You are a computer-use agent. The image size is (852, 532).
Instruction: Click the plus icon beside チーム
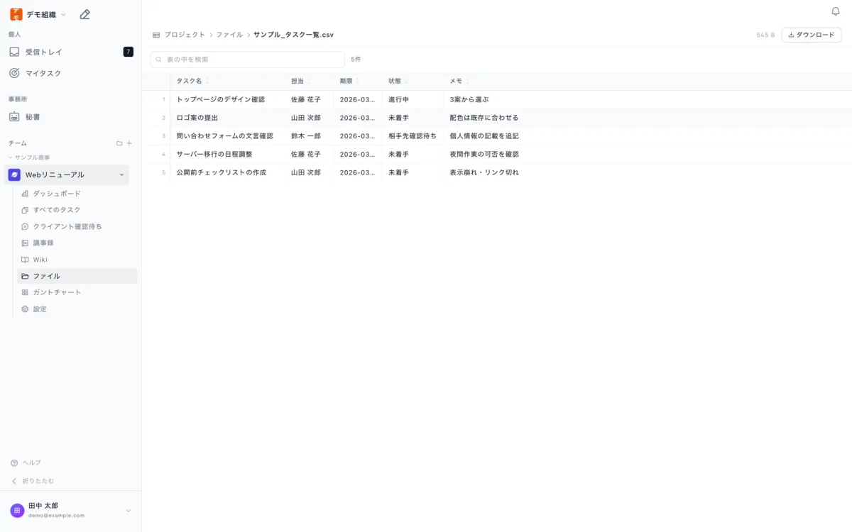click(x=129, y=143)
